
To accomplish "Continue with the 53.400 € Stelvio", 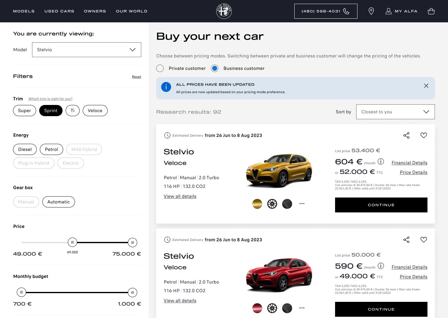I will coord(381,205).
